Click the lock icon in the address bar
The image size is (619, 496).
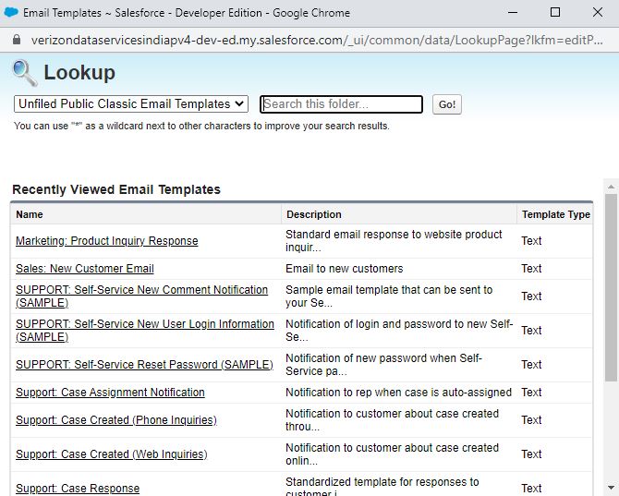pos(17,40)
